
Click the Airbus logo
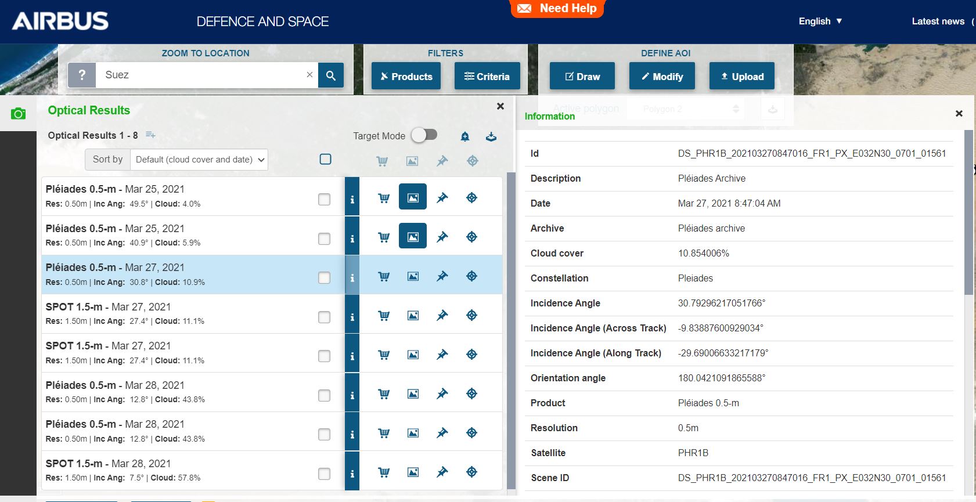point(60,21)
